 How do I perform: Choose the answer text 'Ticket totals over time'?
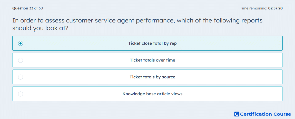152,60
